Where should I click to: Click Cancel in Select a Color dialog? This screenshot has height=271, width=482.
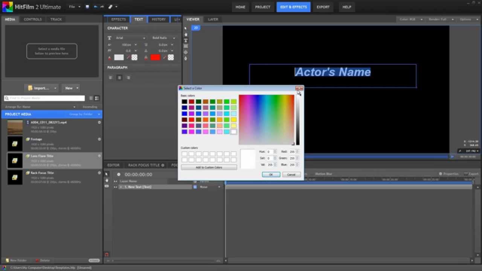pyautogui.click(x=291, y=175)
